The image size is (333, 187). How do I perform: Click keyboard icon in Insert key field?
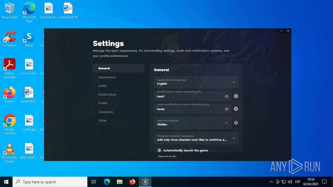click(227, 96)
